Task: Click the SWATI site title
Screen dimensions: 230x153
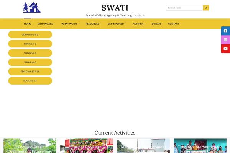Action: click(x=115, y=8)
